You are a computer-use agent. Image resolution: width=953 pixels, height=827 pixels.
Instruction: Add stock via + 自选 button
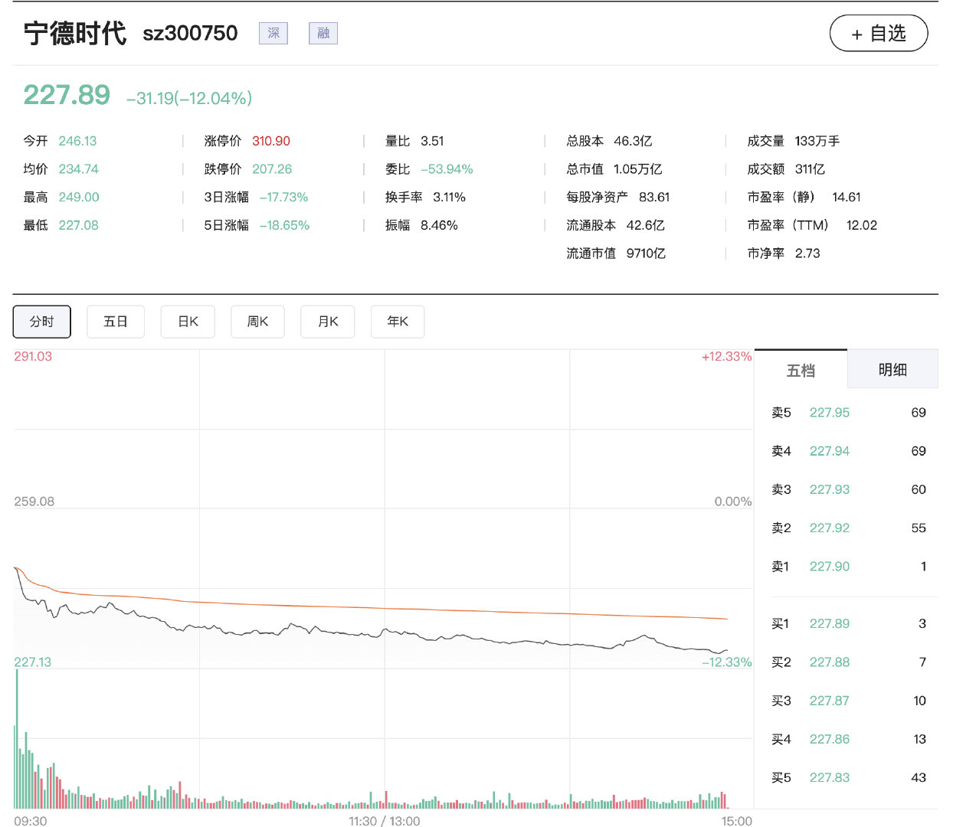coord(879,34)
